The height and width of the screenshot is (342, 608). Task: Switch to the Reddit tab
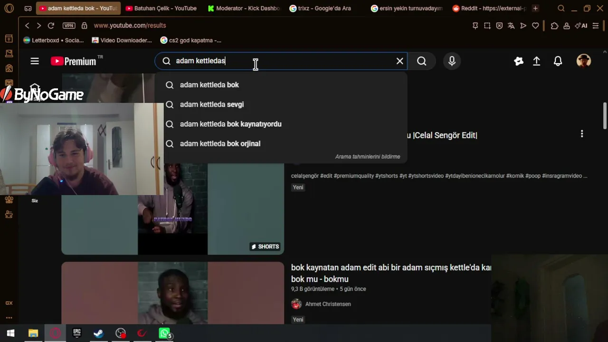pos(489,8)
